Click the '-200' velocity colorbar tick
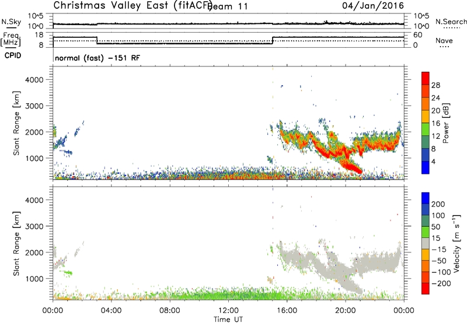The image size is (467, 323). point(441,283)
